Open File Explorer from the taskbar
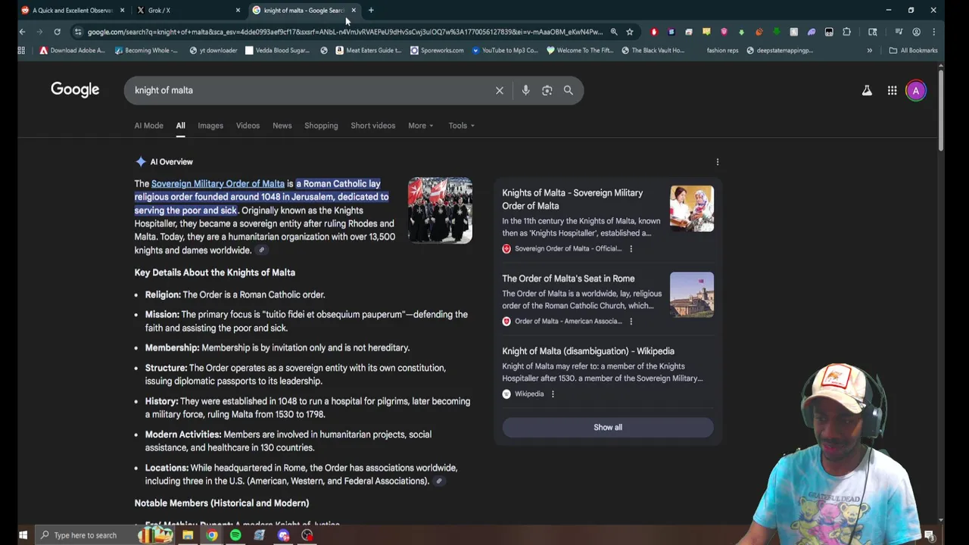Image resolution: width=969 pixels, height=545 pixels. [x=188, y=535]
